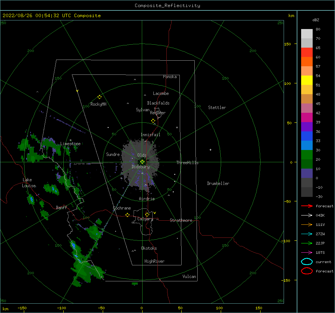The width and height of the screenshot is (335, 313).
Task: Click the Drumheller town label
Action: pos(218,183)
